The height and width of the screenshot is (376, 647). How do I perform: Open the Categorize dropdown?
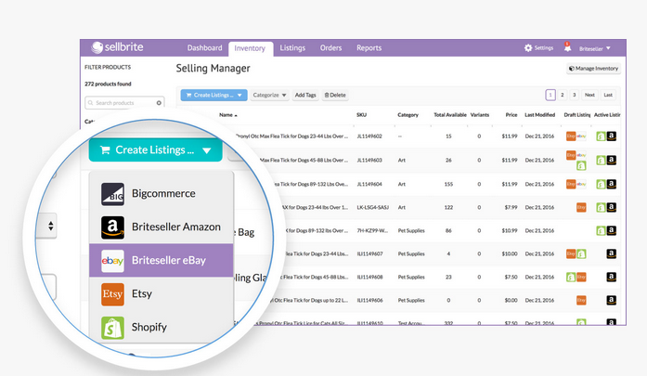click(269, 95)
